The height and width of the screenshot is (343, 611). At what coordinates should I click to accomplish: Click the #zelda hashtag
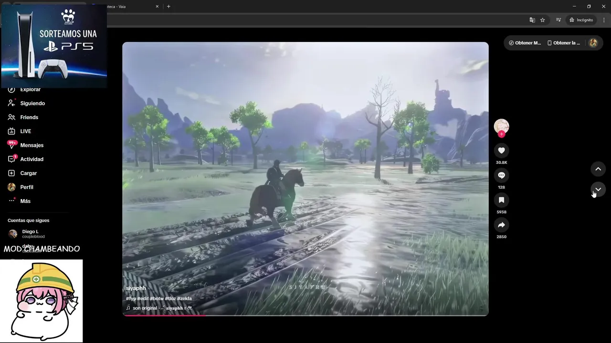click(x=184, y=299)
